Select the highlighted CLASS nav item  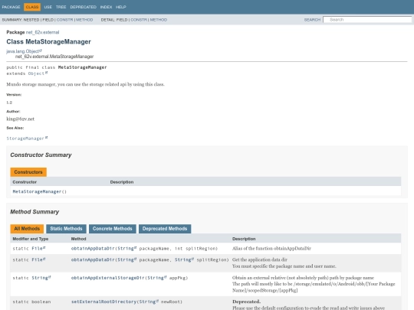pos(32,7)
